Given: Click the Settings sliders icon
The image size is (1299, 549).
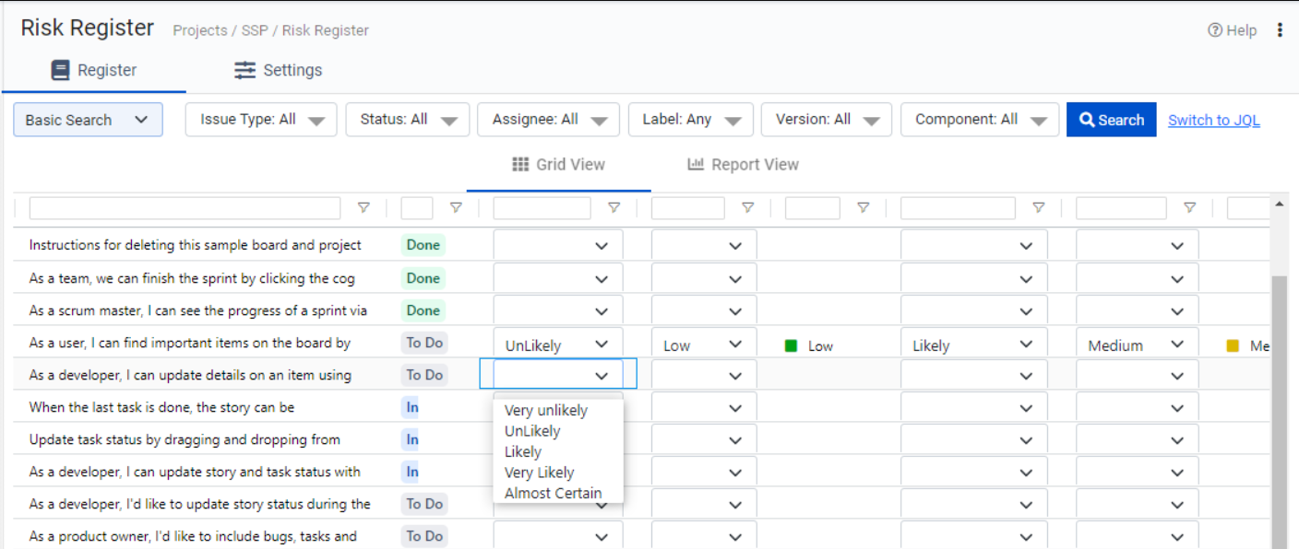Looking at the screenshot, I should 244,70.
